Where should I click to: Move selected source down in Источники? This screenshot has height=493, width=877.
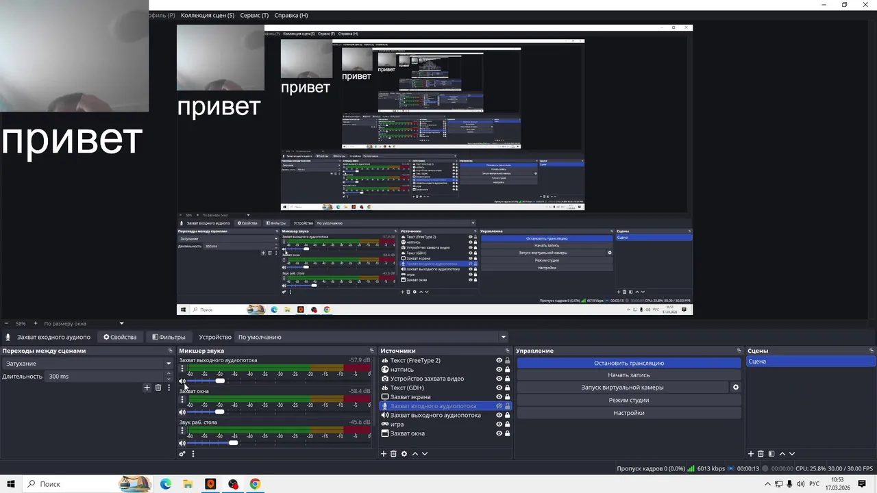tap(425, 454)
